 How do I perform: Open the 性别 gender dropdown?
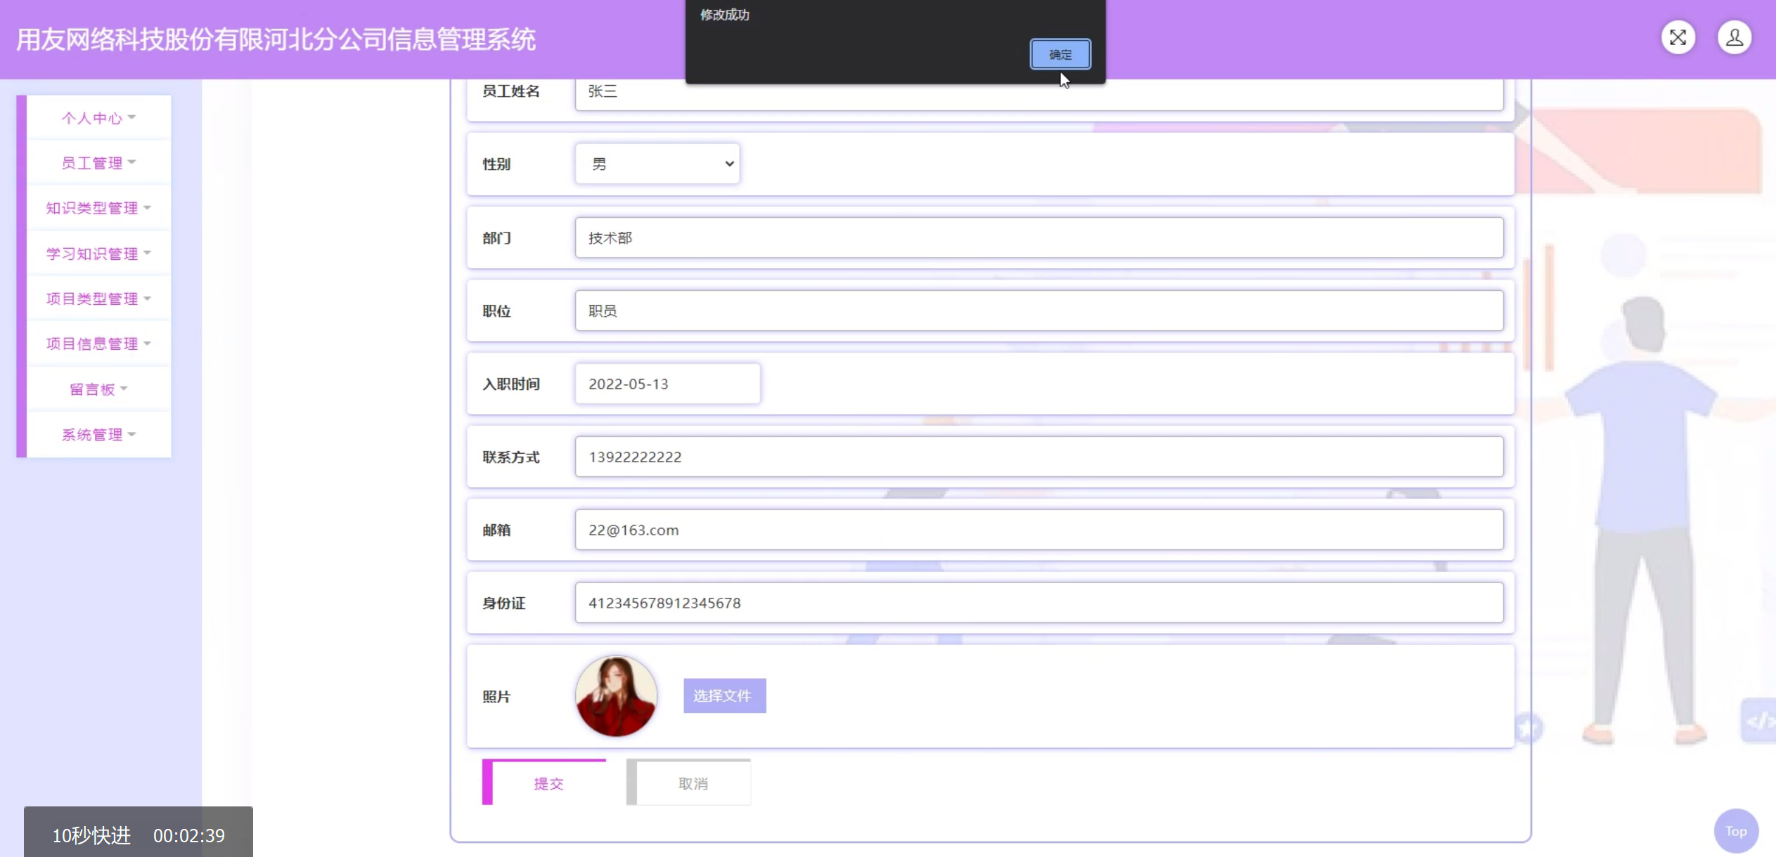[x=657, y=164]
